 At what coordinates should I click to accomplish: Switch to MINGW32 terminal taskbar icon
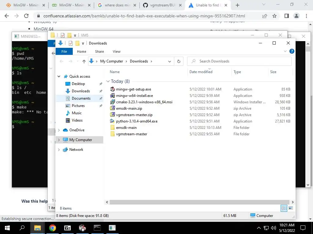112,228
